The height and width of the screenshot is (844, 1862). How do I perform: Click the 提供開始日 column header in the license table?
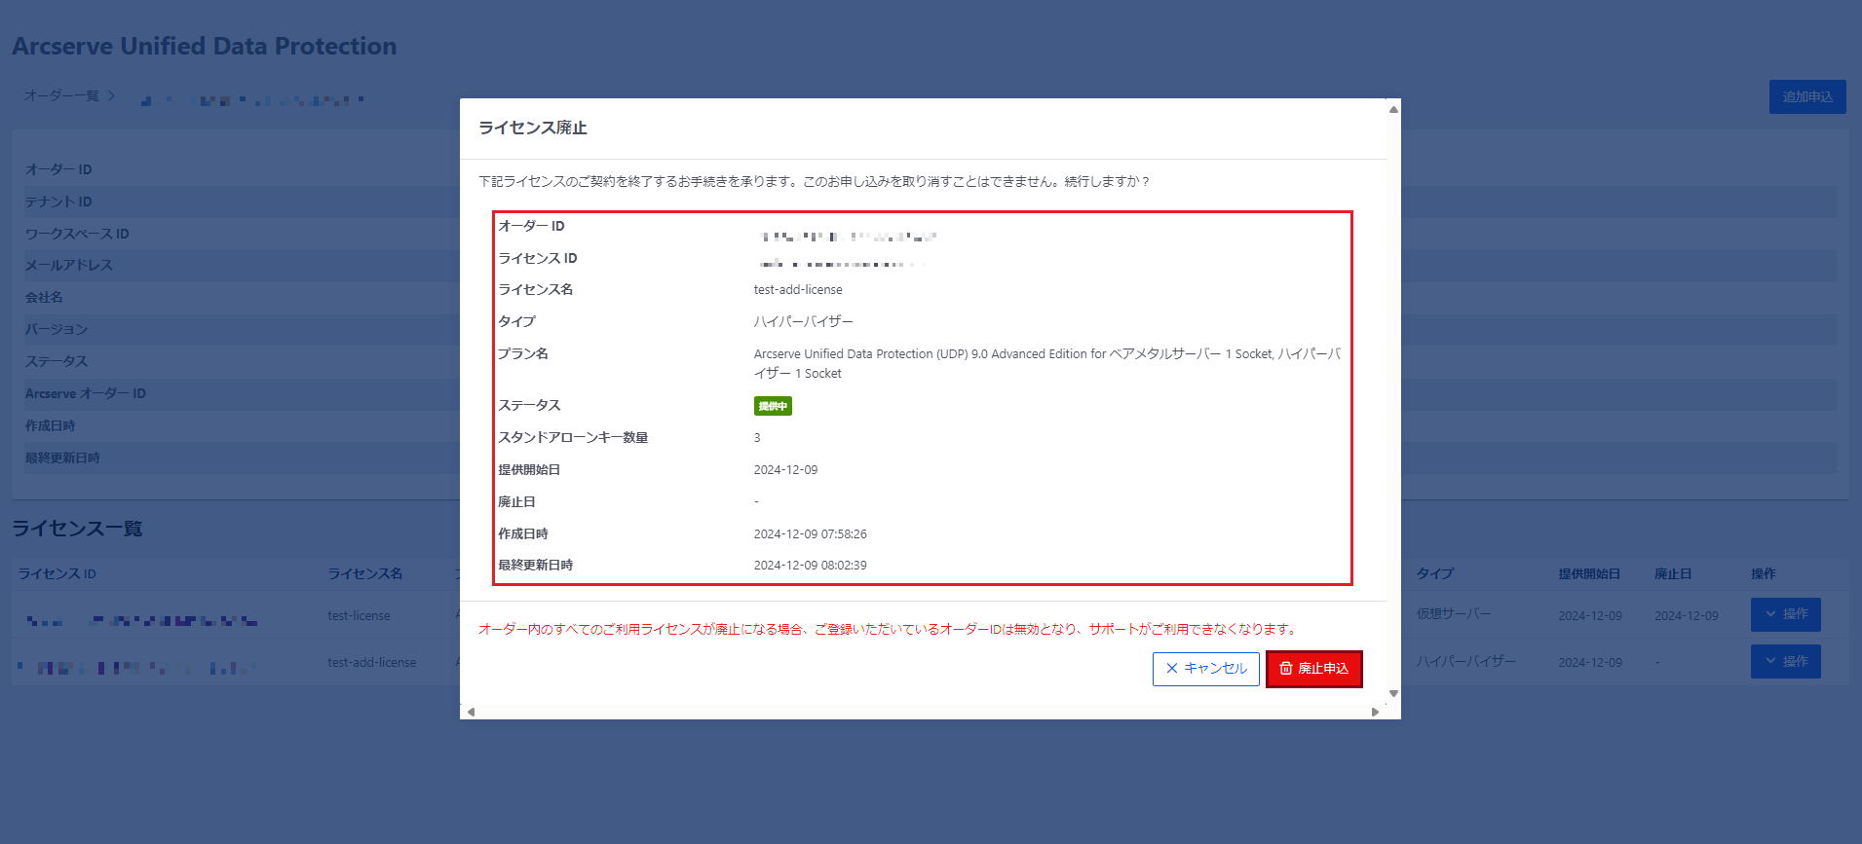pos(1589,574)
